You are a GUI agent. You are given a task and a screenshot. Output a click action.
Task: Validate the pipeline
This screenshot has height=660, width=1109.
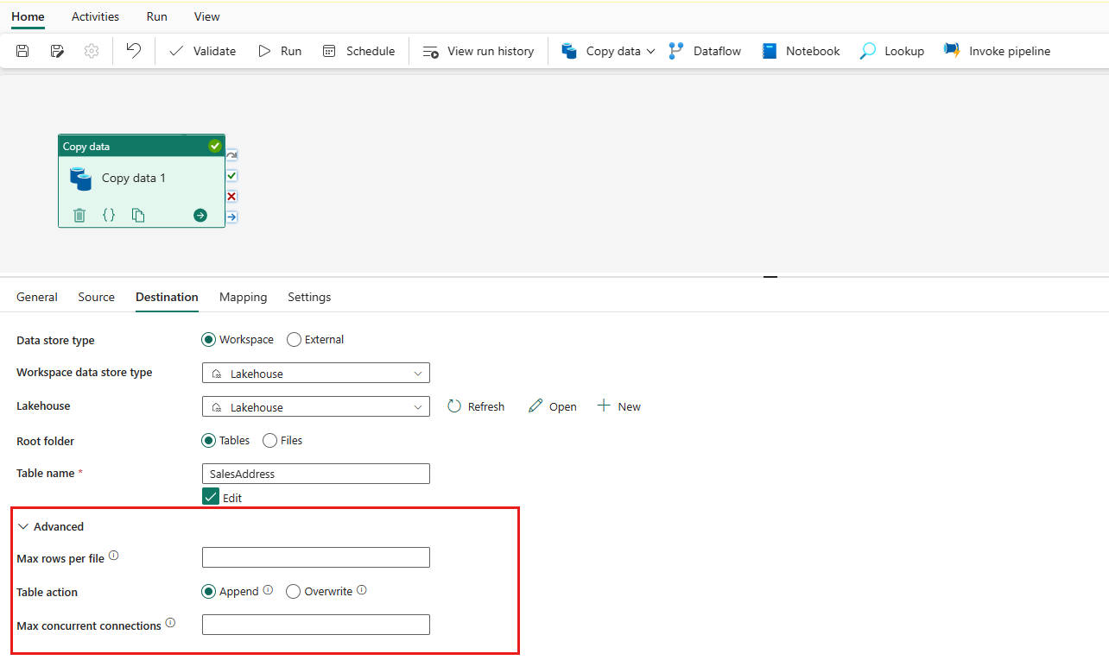(202, 51)
